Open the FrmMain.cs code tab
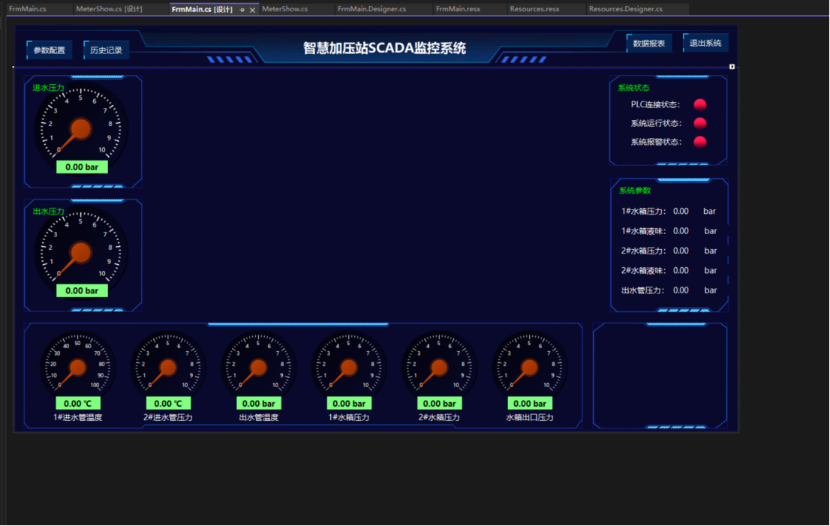The image size is (830, 526). click(x=28, y=9)
